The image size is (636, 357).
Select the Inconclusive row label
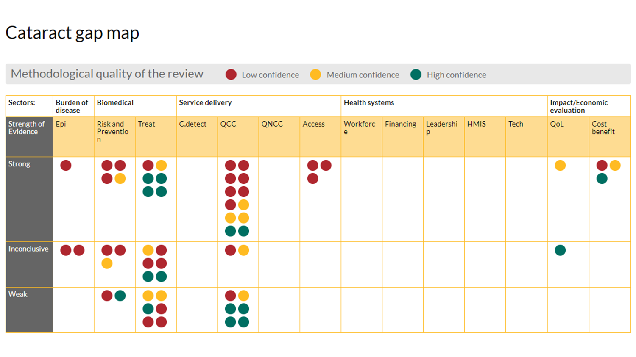click(28, 249)
